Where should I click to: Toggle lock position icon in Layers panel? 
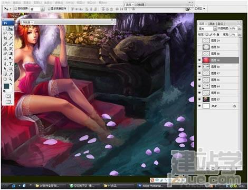click(214, 34)
